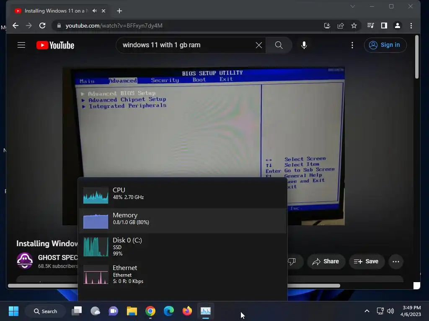Open the Chat taskbar icon
This screenshot has width=429, height=321.
tap(113, 311)
